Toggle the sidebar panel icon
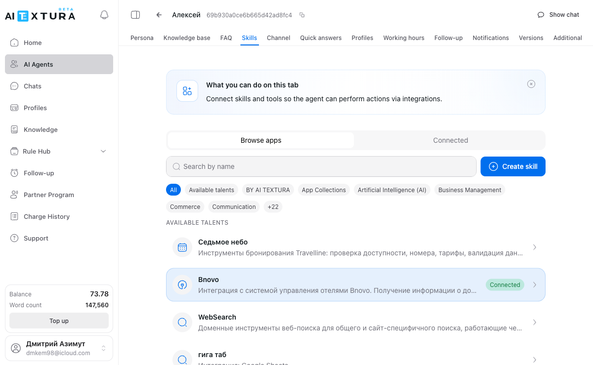Screen dimensions: 593x365 (135, 15)
